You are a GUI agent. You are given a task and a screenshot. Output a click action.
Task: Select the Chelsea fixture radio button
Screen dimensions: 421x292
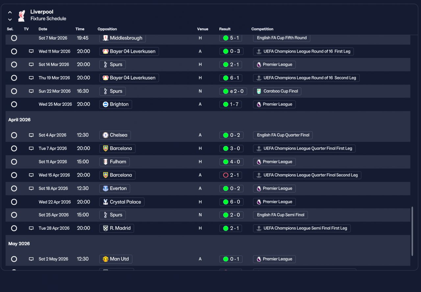tap(14, 135)
